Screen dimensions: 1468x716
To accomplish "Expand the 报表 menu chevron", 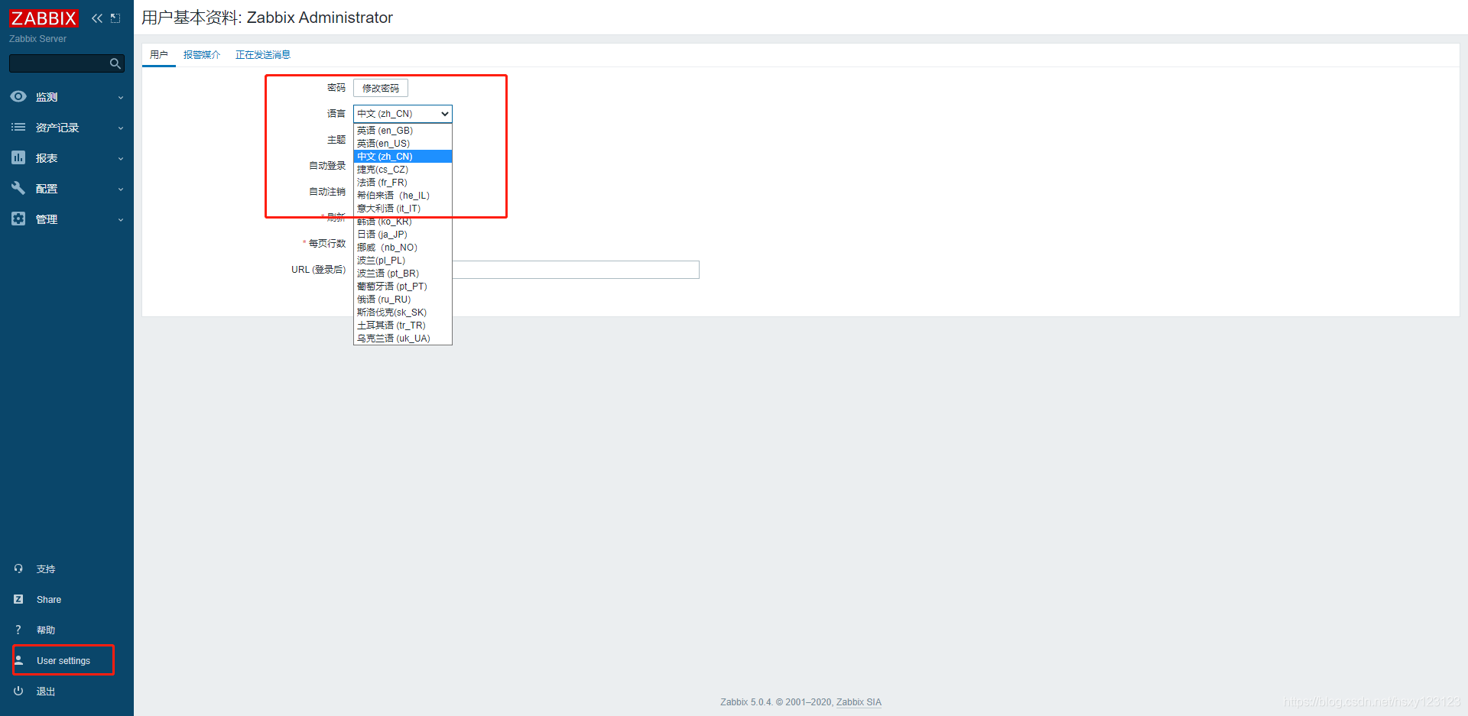I will click(x=121, y=159).
